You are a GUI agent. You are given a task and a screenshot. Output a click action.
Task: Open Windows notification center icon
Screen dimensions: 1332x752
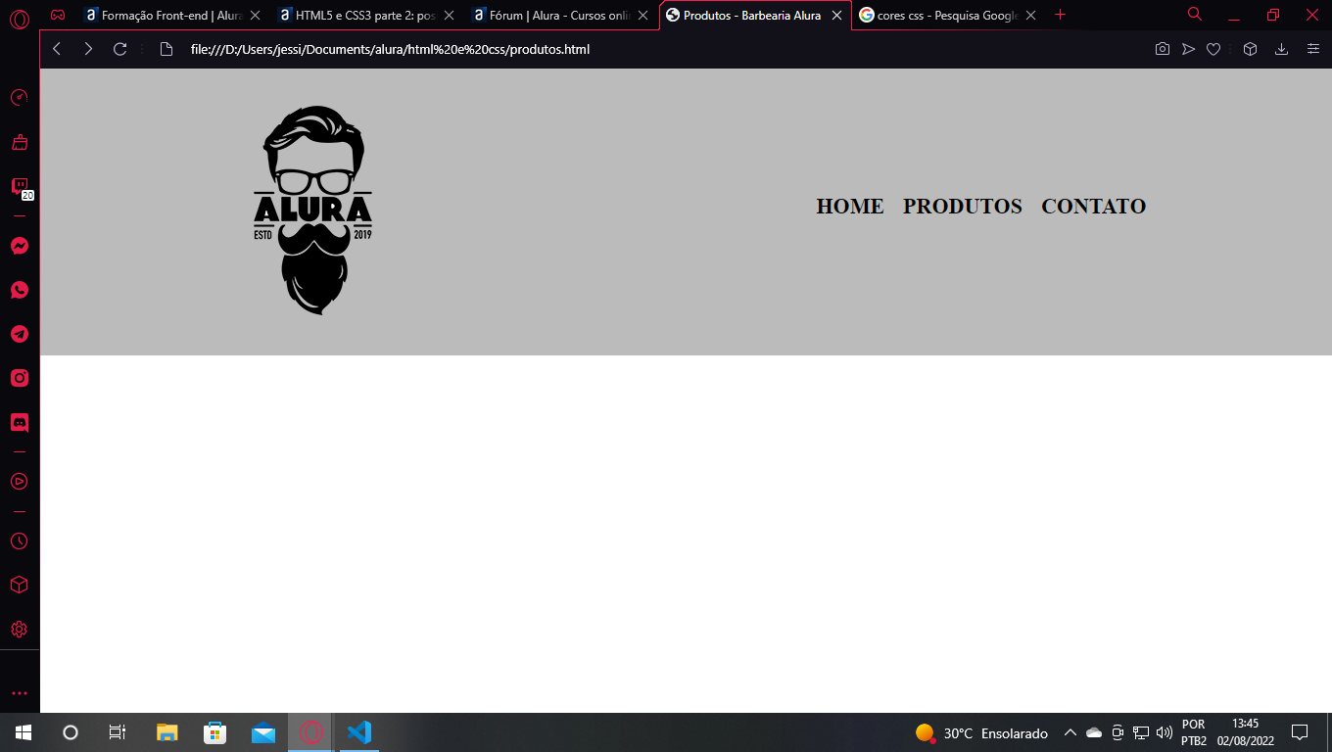pos(1300,732)
